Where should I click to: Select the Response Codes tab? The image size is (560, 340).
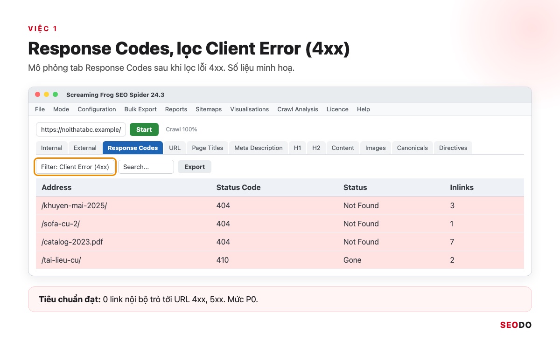133,148
